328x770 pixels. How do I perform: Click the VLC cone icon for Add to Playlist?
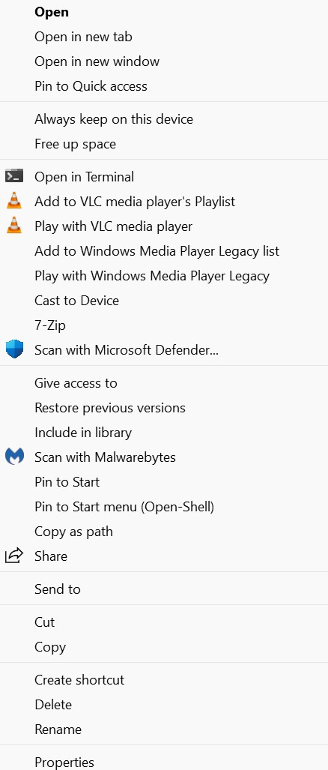tap(14, 200)
